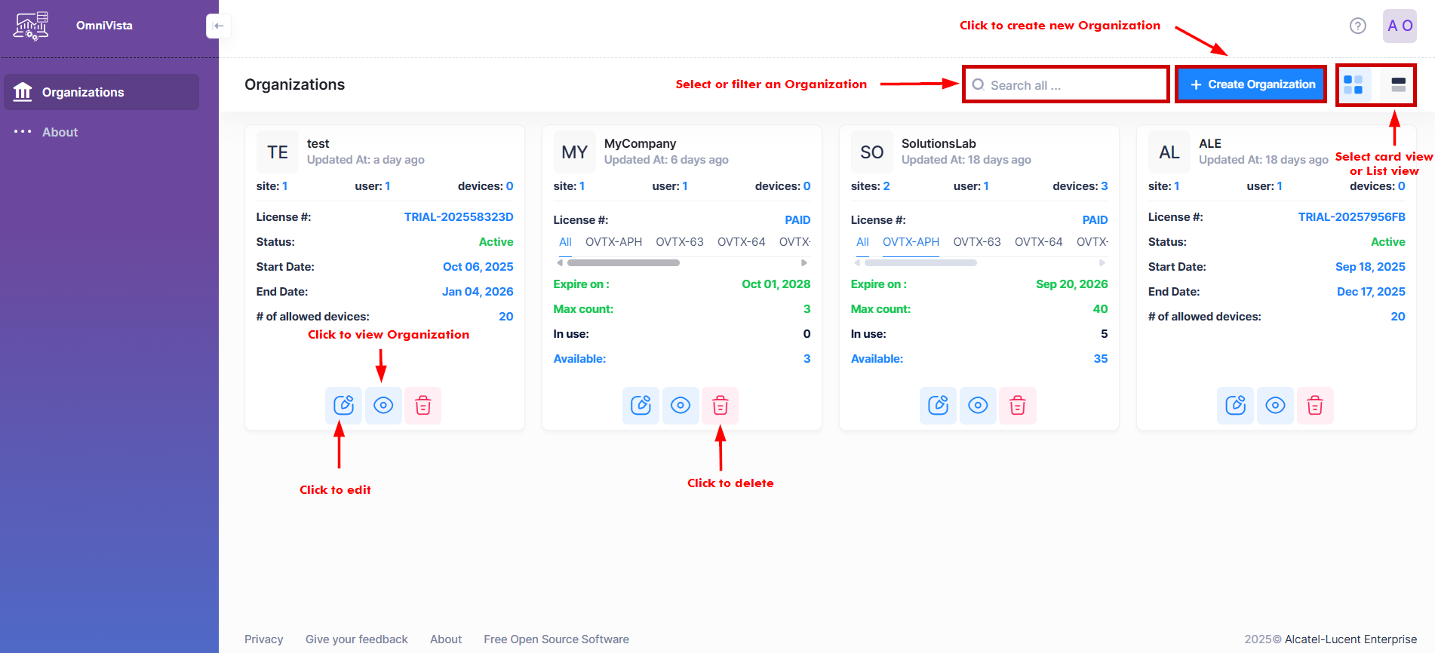1435x653 pixels.
Task: Delete the SolutionsLab organization
Action: (1018, 406)
